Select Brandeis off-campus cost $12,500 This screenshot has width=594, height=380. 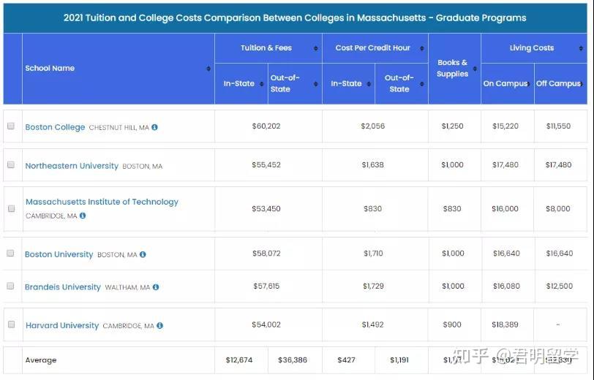[x=560, y=286]
